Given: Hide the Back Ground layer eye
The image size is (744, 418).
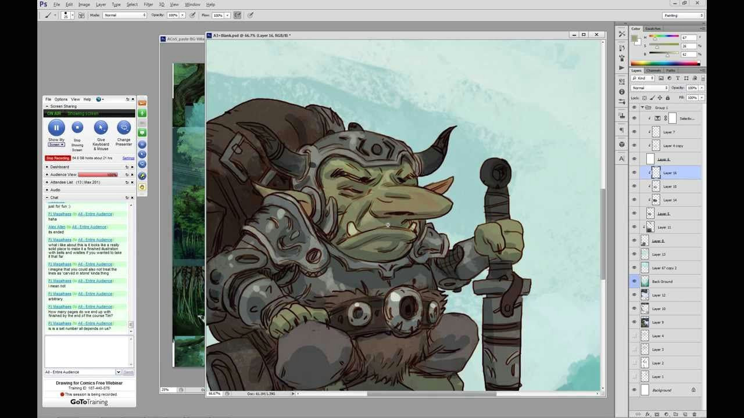Looking at the screenshot, I should 634,282.
